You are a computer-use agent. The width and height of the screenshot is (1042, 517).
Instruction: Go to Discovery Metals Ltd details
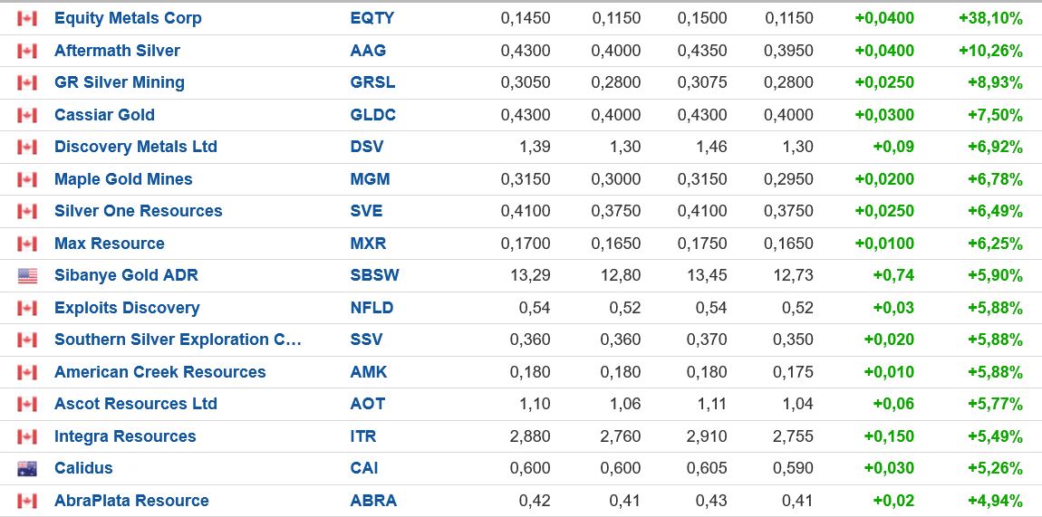(x=136, y=147)
